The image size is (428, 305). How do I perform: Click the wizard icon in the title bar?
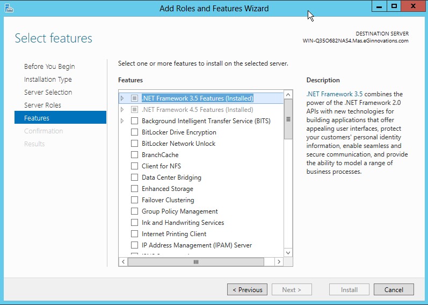click(x=9, y=8)
